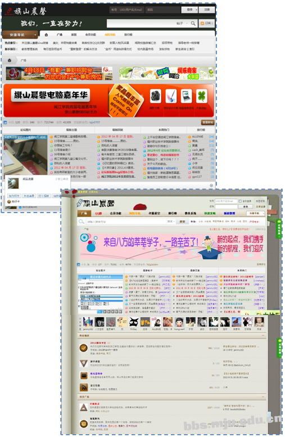Viewport: 285px width, 437px height.
Task: Click the breadcrumb home icon beside 广场
Action: click(10, 60)
